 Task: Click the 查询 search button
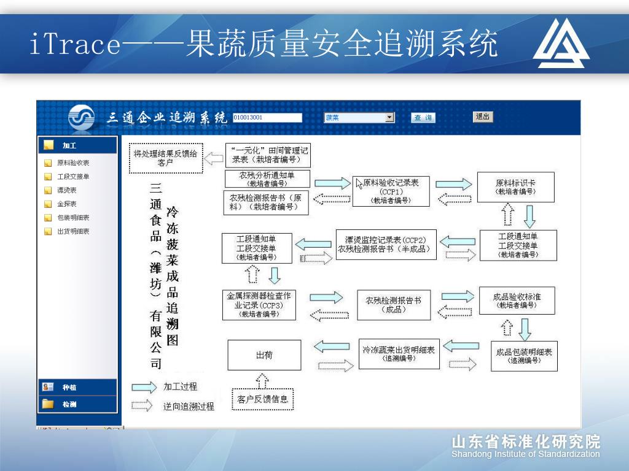pyautogui.click(x=423, y=117)
